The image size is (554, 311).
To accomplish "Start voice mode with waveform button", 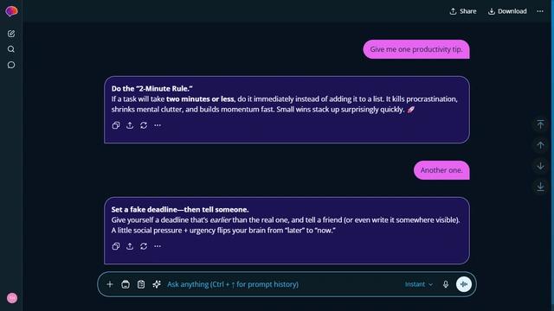I will click(x=464, y=284).
